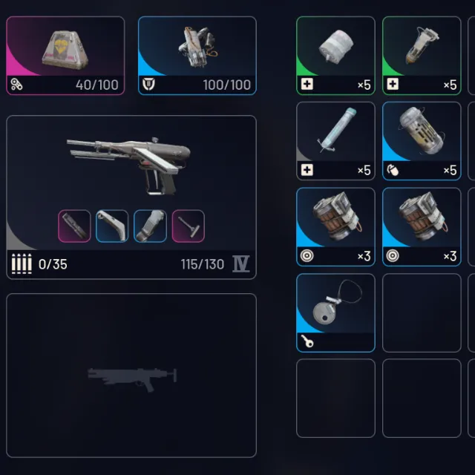The image size is (475, 475).
Task: Select the grenade canister item x5
Action: click(422, 141)
